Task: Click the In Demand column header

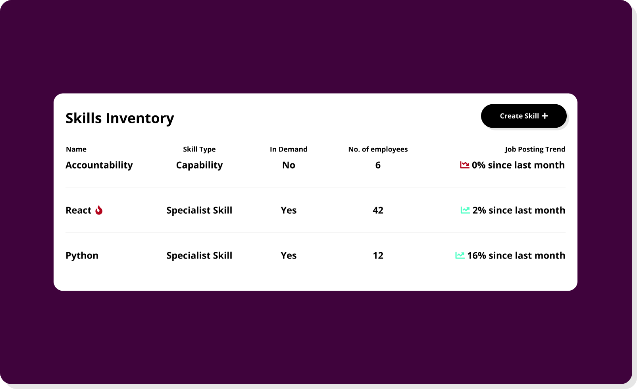Action: pyautogui.click(x=289, y=149)
